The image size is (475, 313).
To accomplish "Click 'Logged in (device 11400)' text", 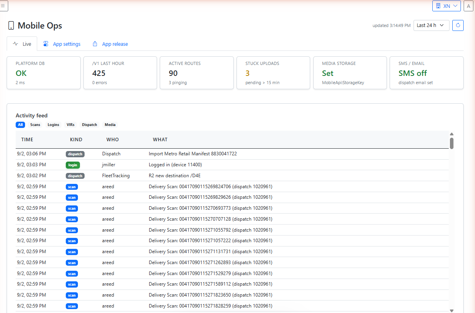I will pos(175,165).
